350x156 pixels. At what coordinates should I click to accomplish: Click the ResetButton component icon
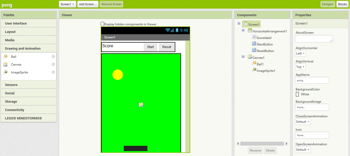254,50
